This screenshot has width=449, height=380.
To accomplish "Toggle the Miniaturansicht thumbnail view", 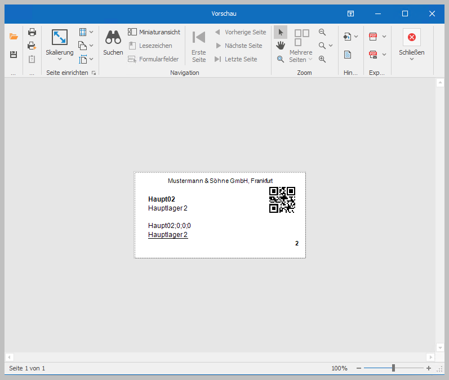I will coord(154,32).
